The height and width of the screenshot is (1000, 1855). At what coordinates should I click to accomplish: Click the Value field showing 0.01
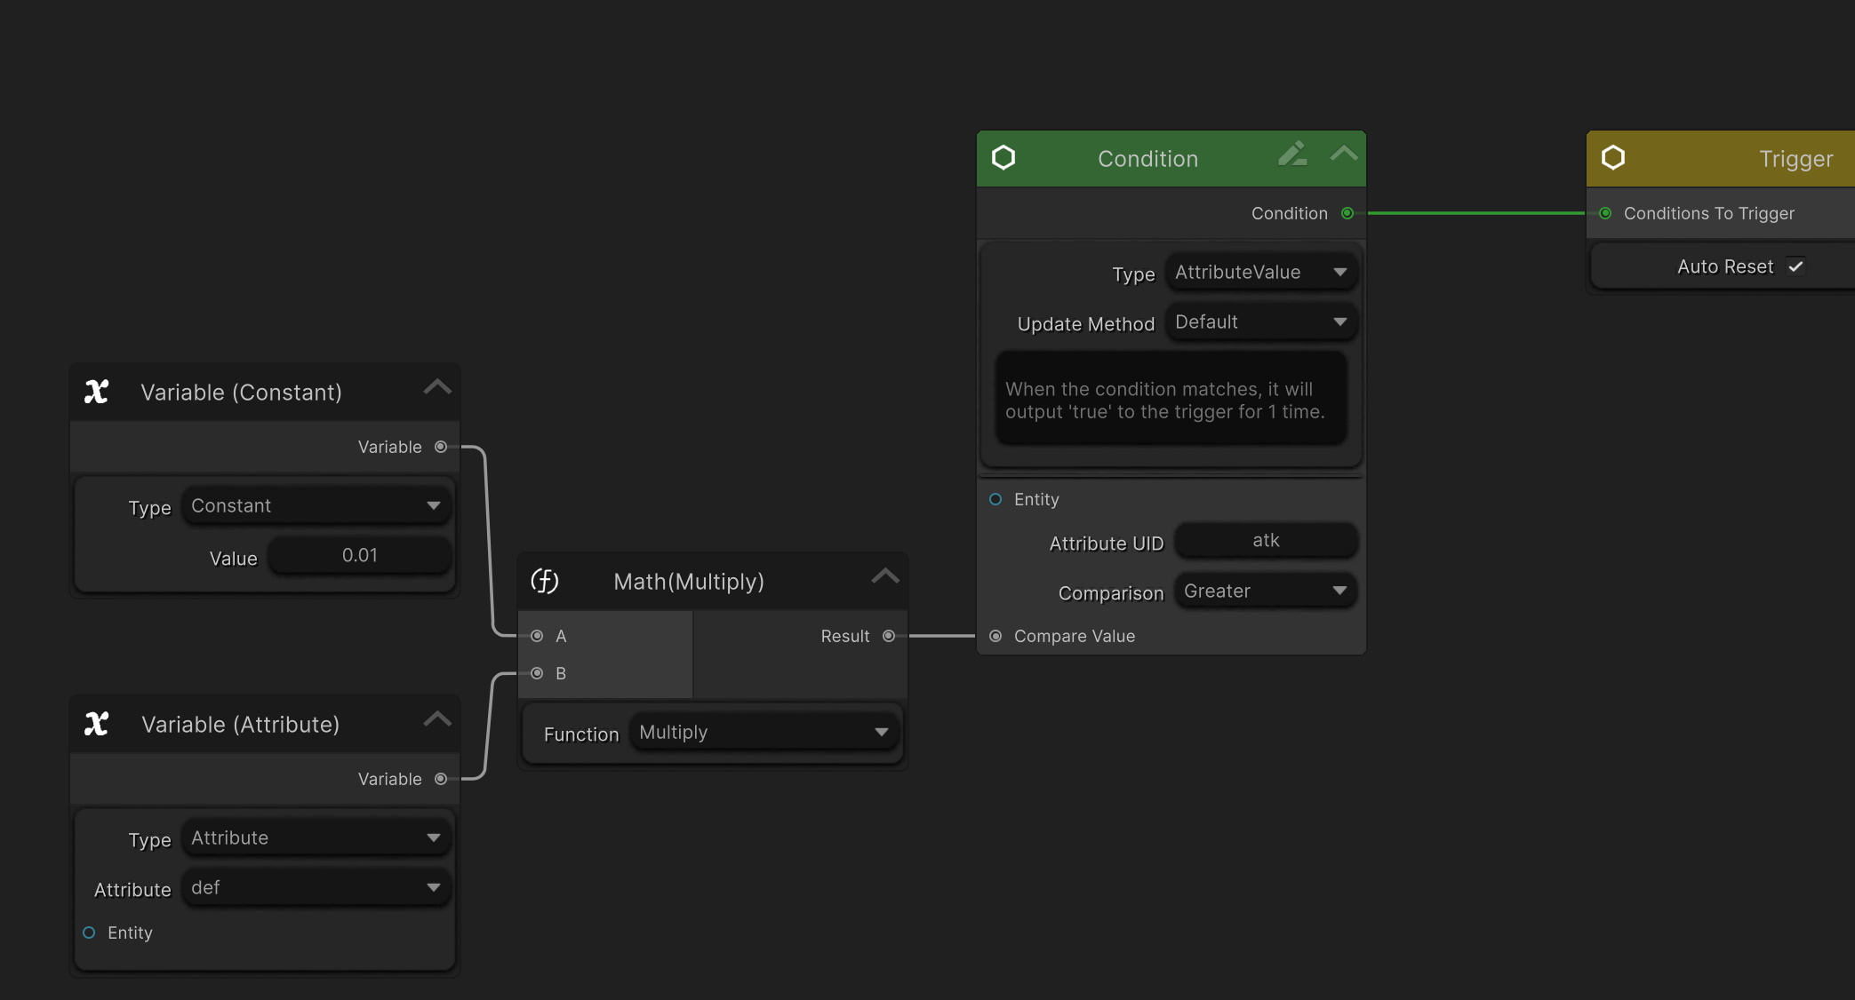click(360, 556)
